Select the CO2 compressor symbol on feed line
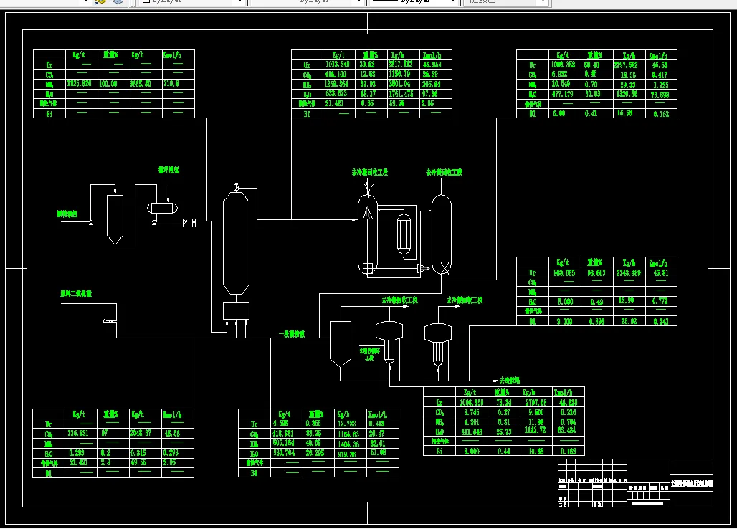The height and width of the screenshot is (529, 737). click(109, 321)
